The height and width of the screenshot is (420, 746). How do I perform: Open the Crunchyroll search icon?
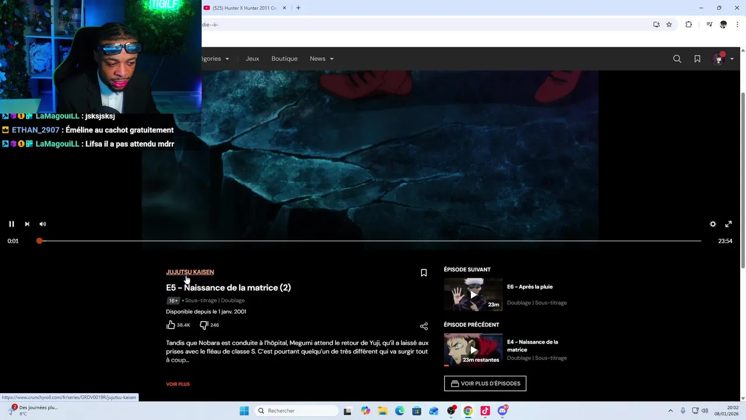[677, 59]
